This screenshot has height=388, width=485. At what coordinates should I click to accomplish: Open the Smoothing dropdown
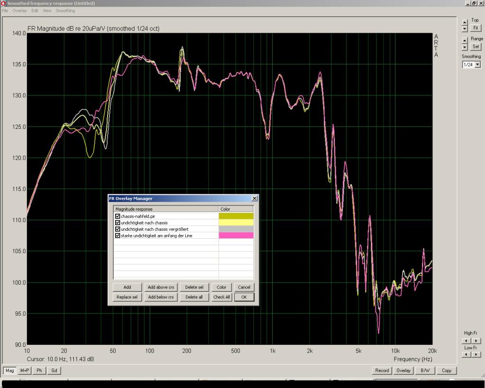477,64
